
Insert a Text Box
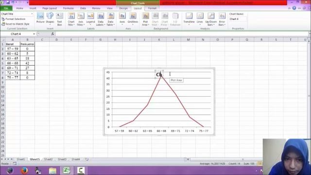[x=59, y=19]
